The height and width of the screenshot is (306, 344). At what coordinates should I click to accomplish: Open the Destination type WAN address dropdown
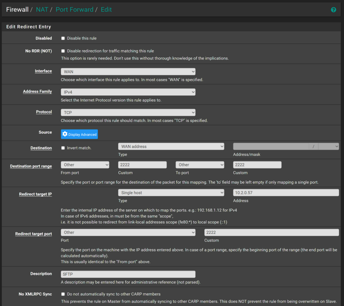(x=171, y=147)
